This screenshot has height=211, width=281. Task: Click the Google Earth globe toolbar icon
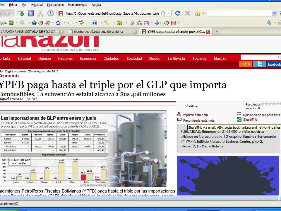point(34,23)
